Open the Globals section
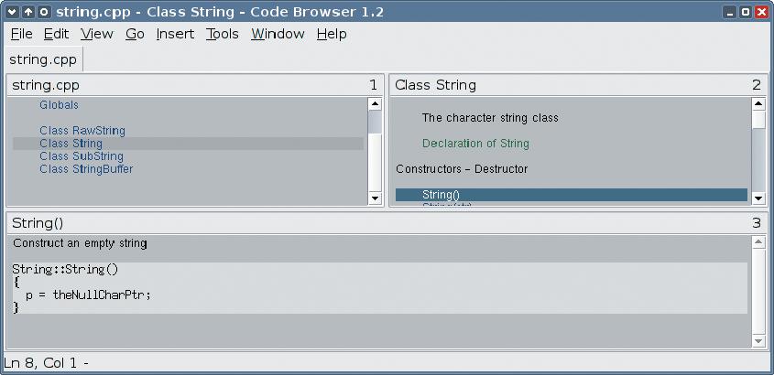The height and width of the screenshot is (375, 774). pyautogui.click(x=60, y=105)
